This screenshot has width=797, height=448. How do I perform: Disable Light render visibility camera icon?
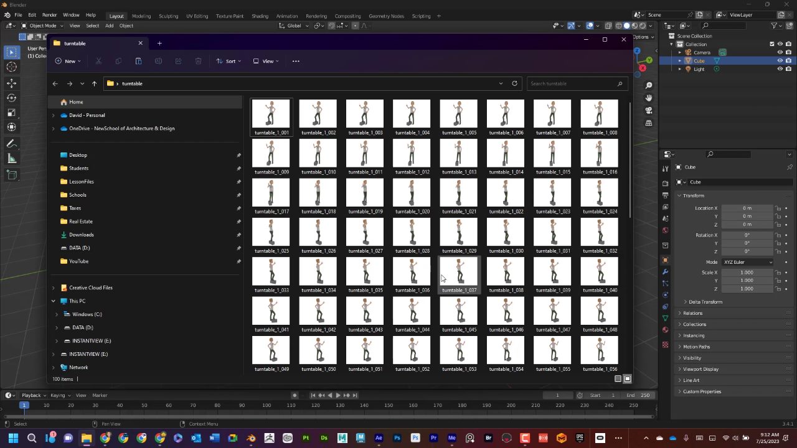click(x=788, y=68)
